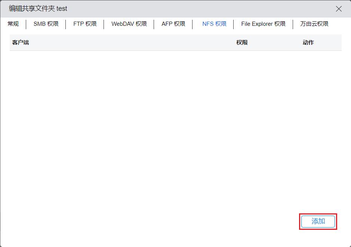Viewport: 351px width, 247px height.
Task: Click the 权限 column header
Action: pyautogui.click(x=241, y=42)
